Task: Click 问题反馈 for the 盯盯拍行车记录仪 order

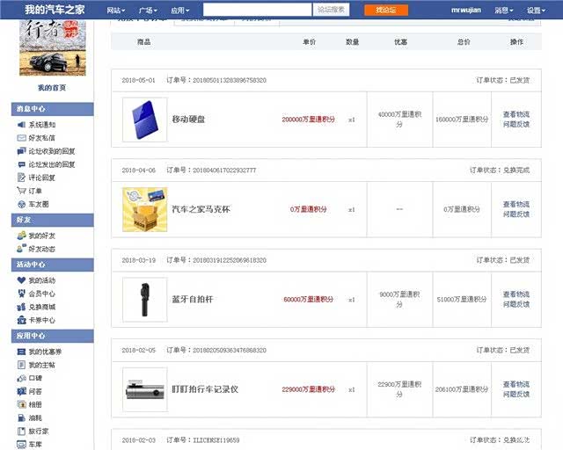Action: tap(516, 395)
